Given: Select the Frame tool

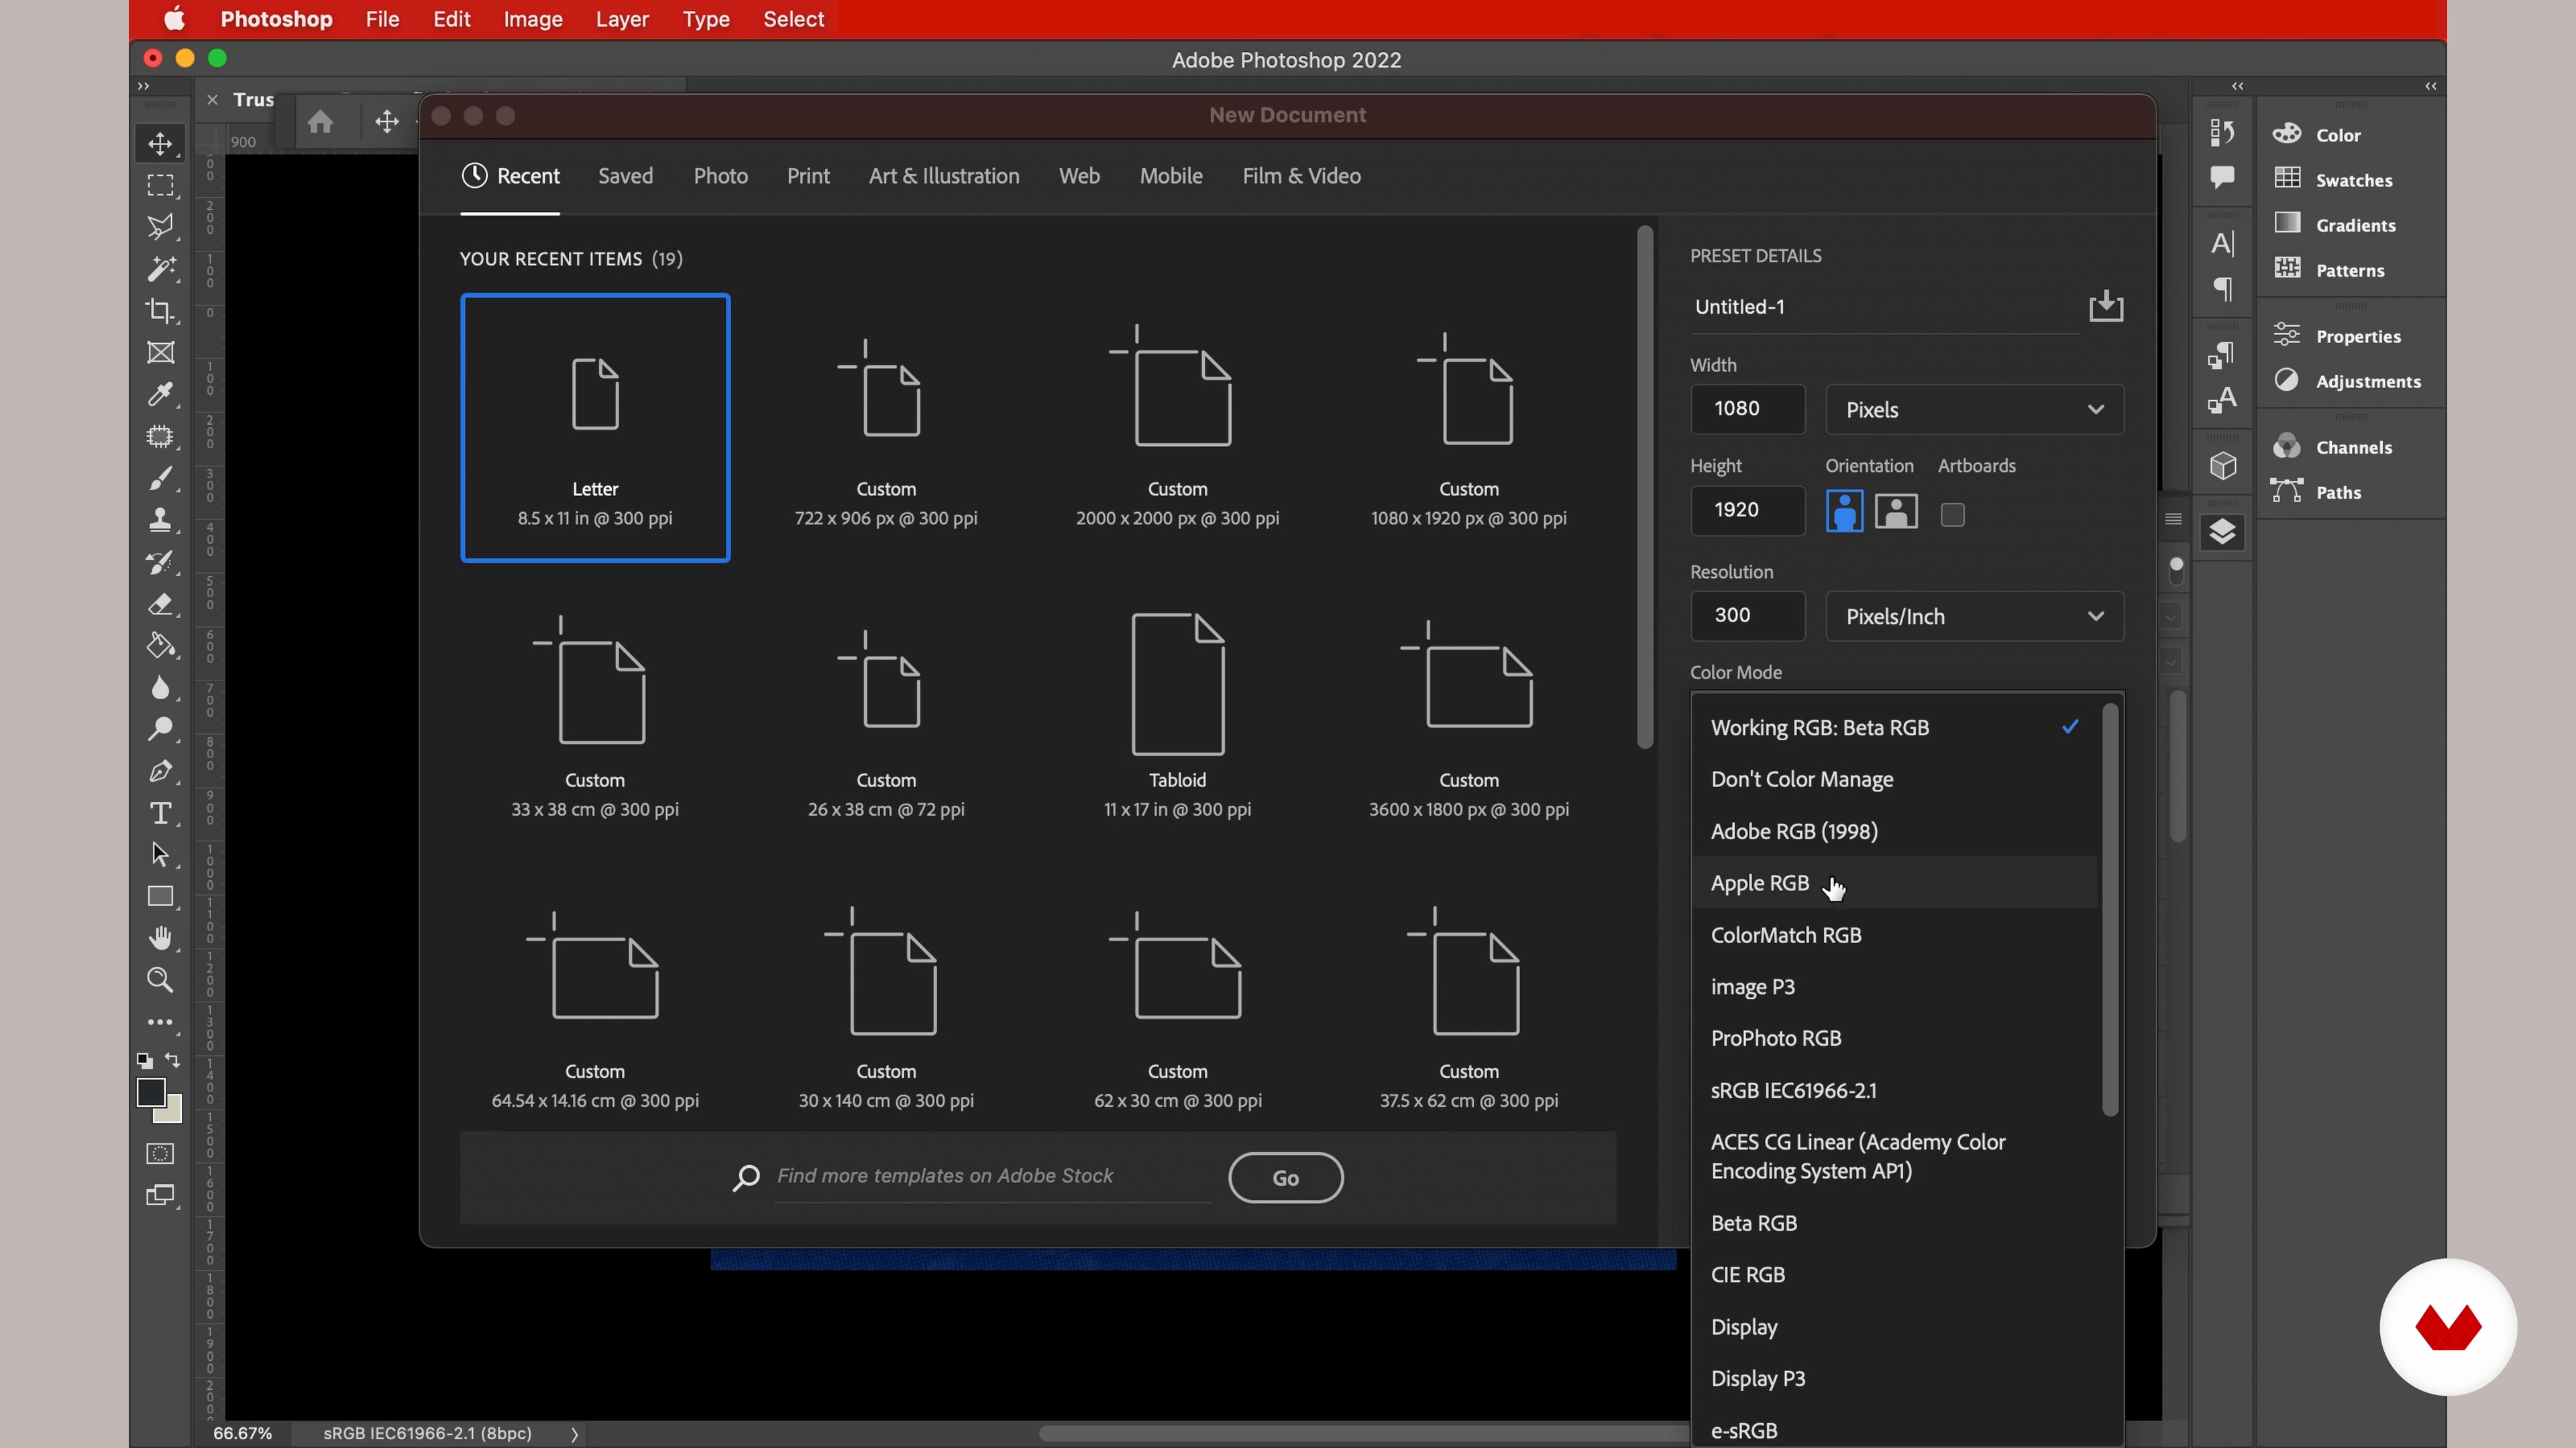Looking at the screenshot, I should point(160,353).
